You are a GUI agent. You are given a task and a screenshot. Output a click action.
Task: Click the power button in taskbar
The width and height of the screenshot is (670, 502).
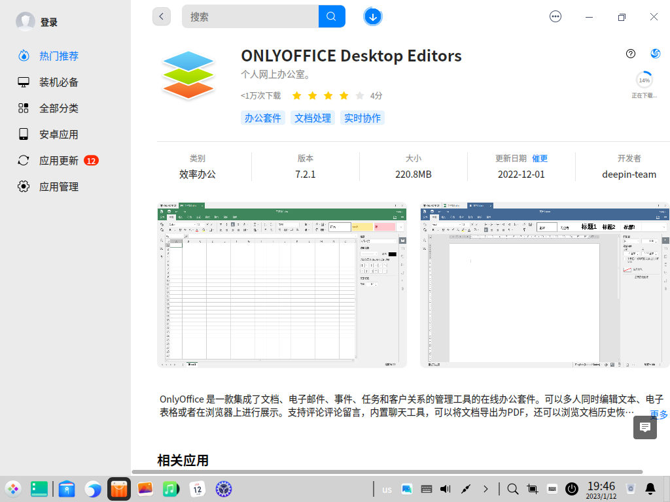572,489
